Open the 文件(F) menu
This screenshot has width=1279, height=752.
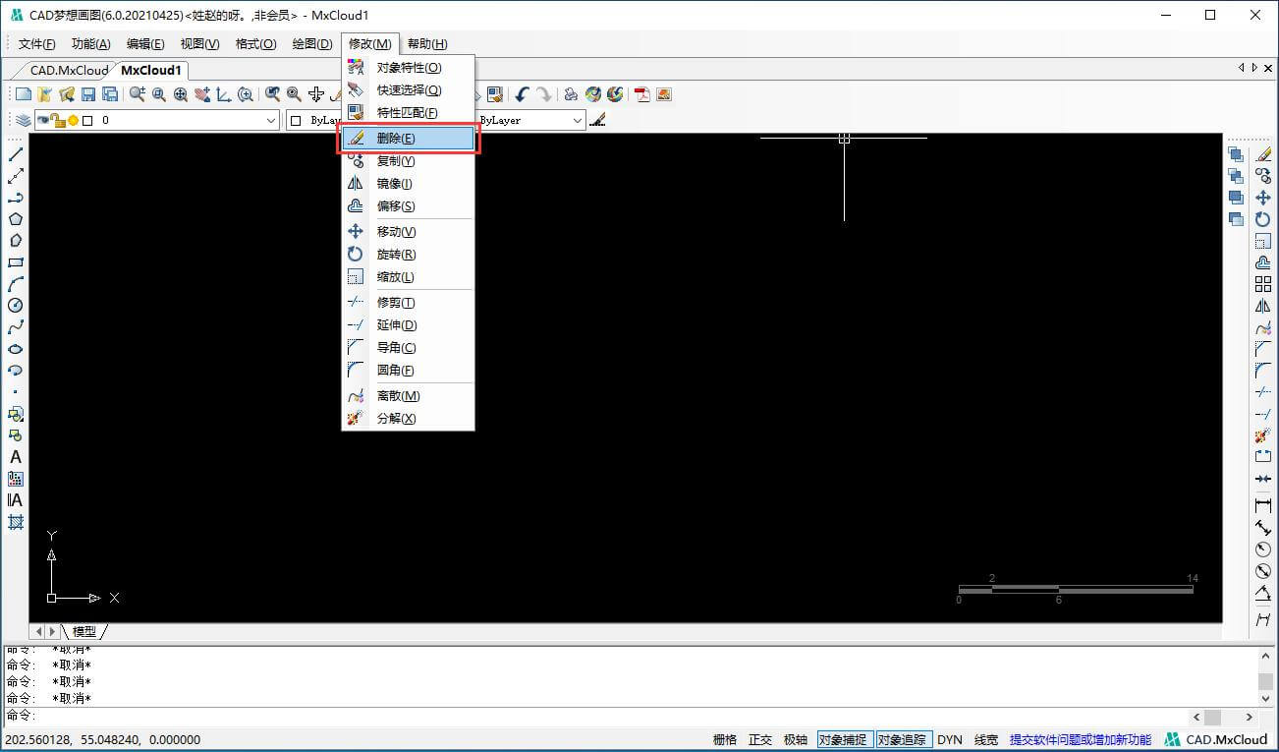pos(37,44)
